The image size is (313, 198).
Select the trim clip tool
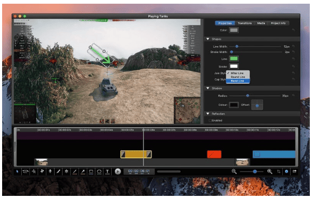pyautogui.click(x=25, y=172)
